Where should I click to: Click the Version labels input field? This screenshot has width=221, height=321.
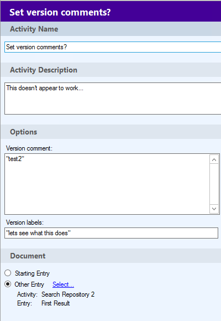[111, 233]
